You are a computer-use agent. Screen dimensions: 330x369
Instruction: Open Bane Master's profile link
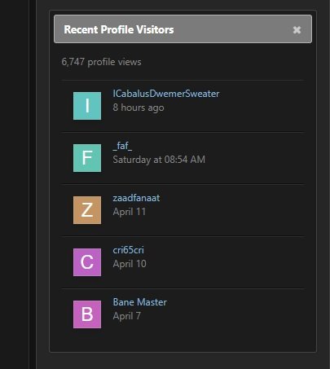tap(140, 302)
